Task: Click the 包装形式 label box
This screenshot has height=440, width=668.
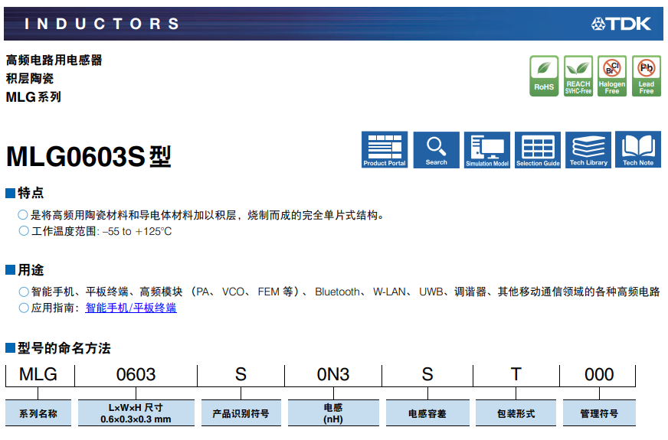Action: click(516, 413)
